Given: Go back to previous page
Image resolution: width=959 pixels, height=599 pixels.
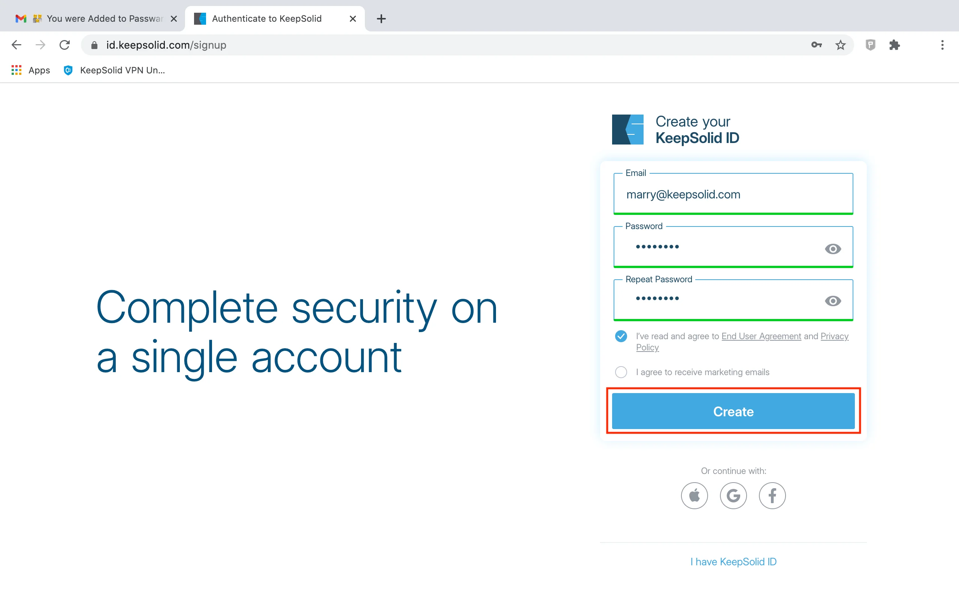Looking at the screenshot, I should [x=16, y=45].
